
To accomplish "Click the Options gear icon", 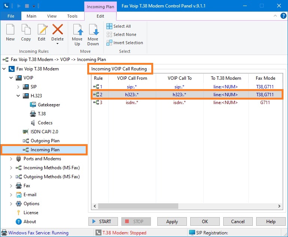I will pos(19,204).
